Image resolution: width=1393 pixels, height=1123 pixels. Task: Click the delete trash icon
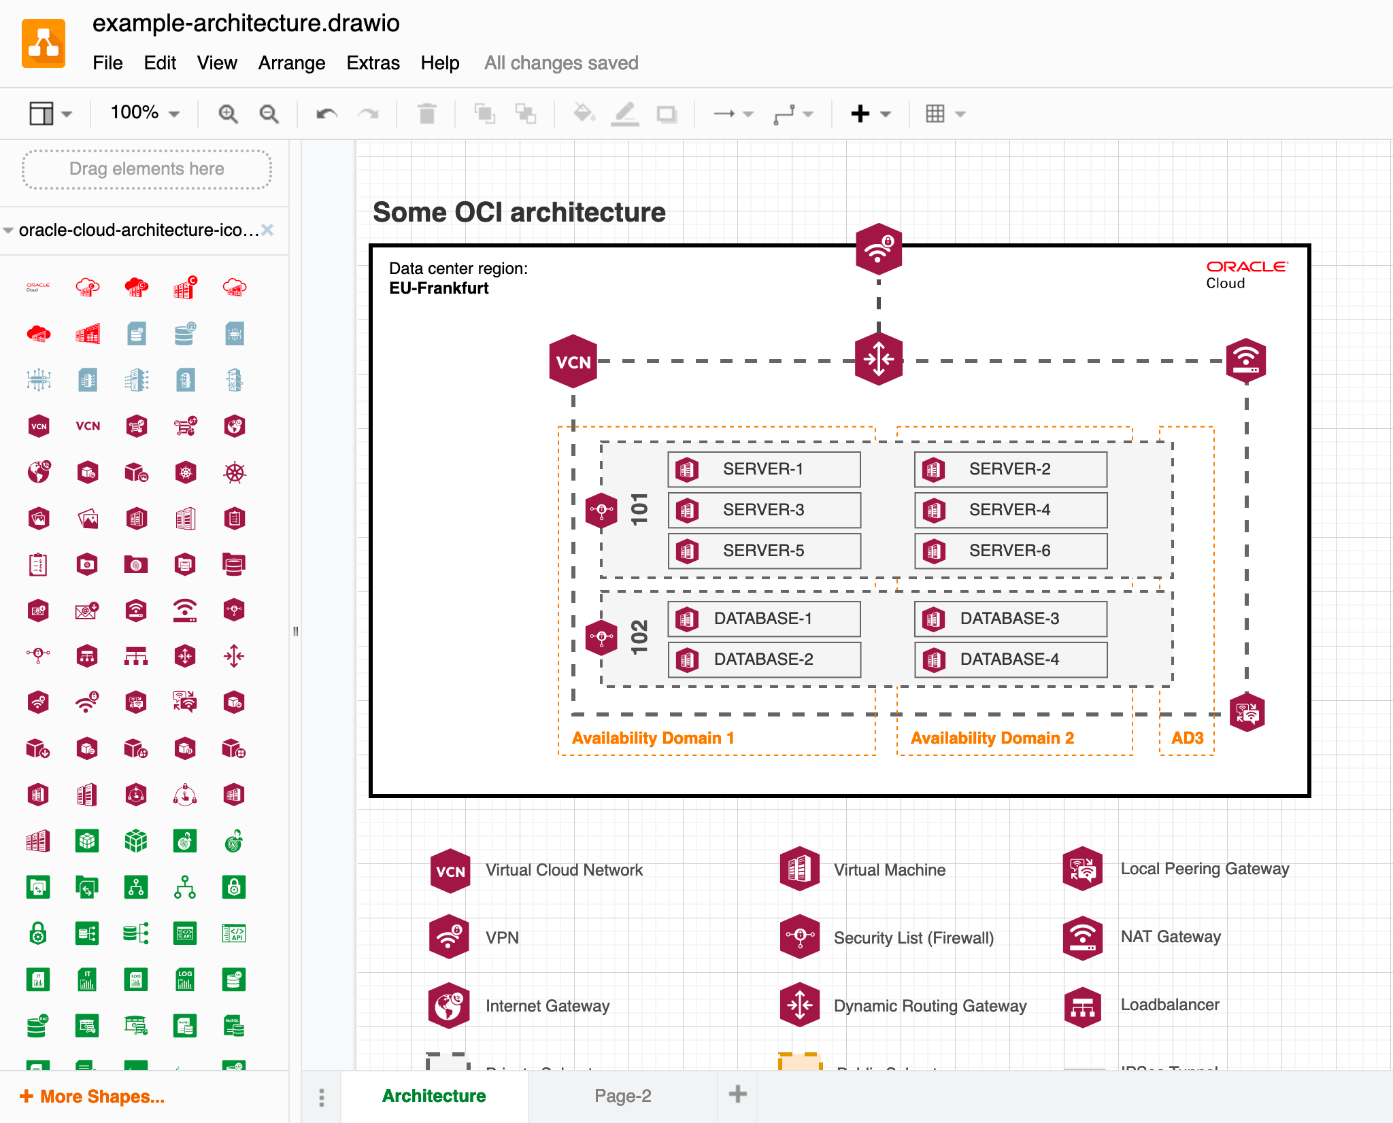(x=426, y=114)
